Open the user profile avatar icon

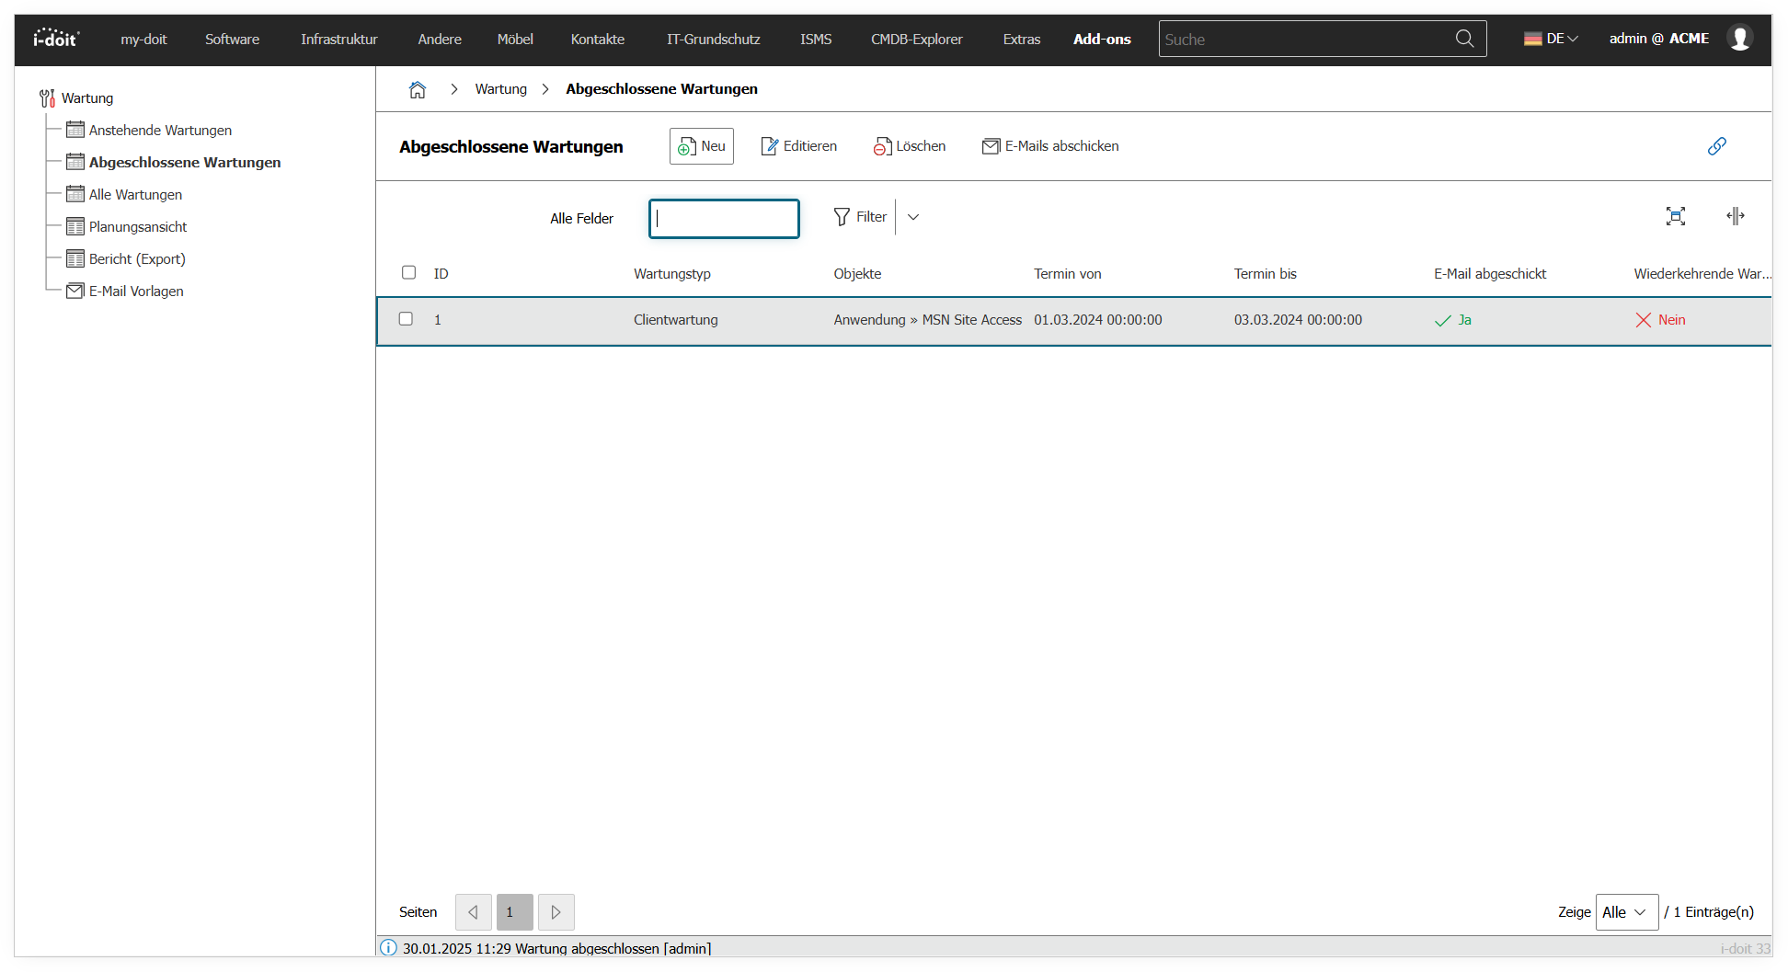coord(1739,39)
